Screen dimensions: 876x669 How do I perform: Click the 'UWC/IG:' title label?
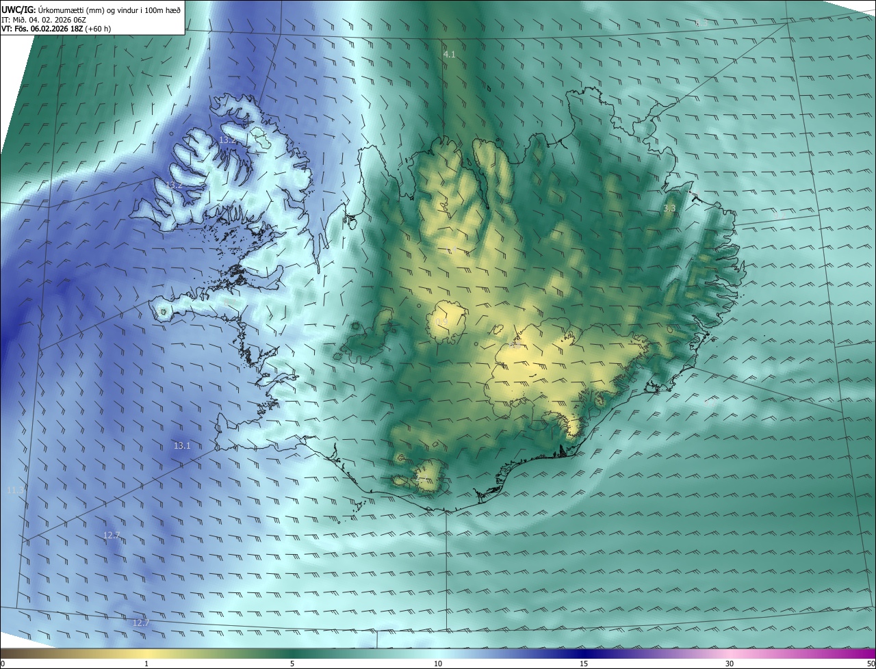tap(18, 10)
